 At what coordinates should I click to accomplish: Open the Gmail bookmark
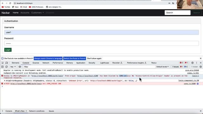point(24,7)
